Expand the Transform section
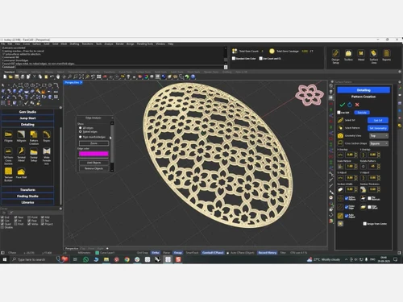 [27, 190]
